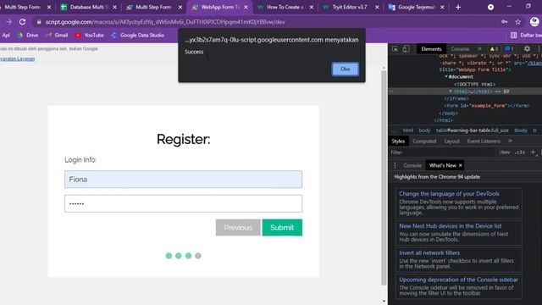The image size is (542, 305).
Task: Click the address bar URL
Action: coord(165,22)
